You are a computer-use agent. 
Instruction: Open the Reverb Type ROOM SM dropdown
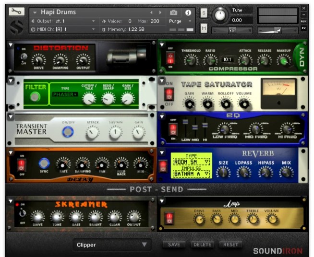tap(191, 162)
